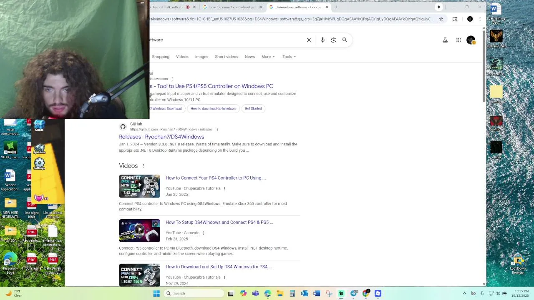Viewport: 534px width, 300px height.
Task: Open Spectate binoculars in game overlay
Action: [39, 149]
